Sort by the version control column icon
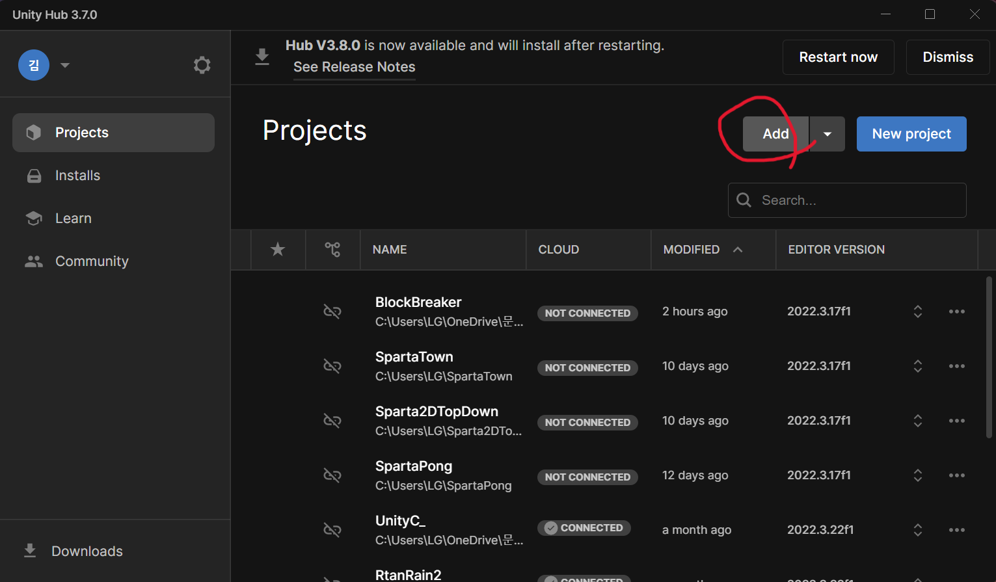 (x=332, y=249)
